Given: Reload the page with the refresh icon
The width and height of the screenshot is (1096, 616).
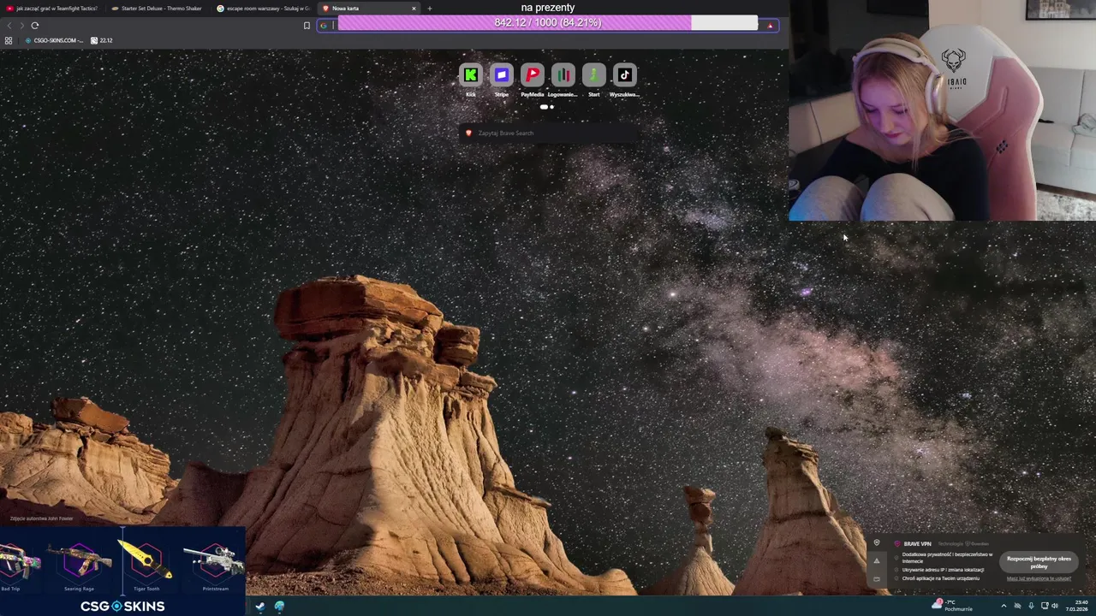Looking at the screenshot, I should 35,26.
